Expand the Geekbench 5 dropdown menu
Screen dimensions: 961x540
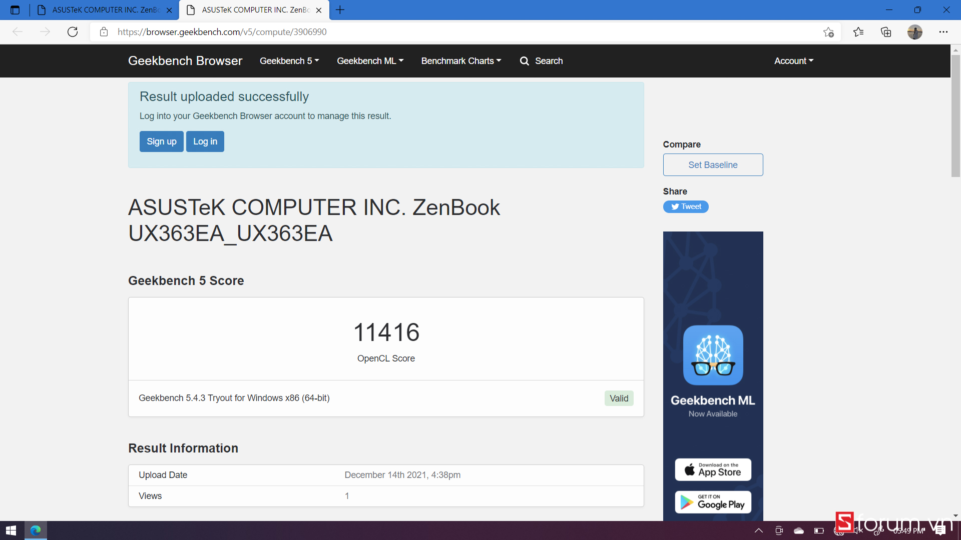coord(289,60)
